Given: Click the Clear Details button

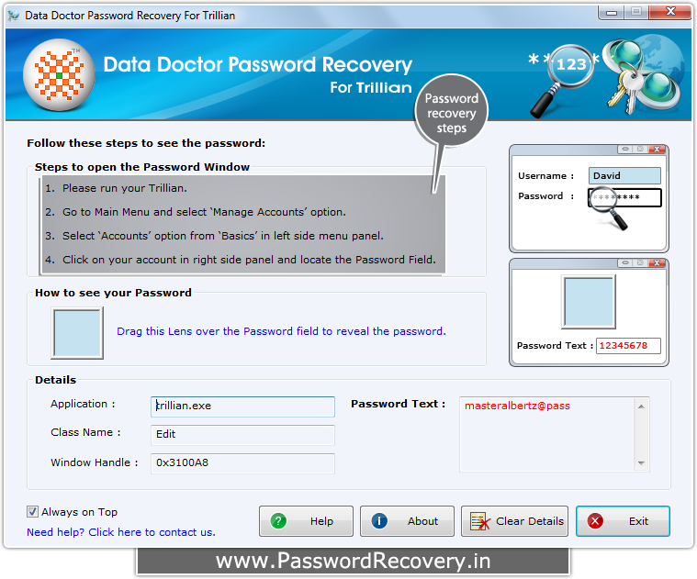Looking at the screenshot, I should [515, 521].
